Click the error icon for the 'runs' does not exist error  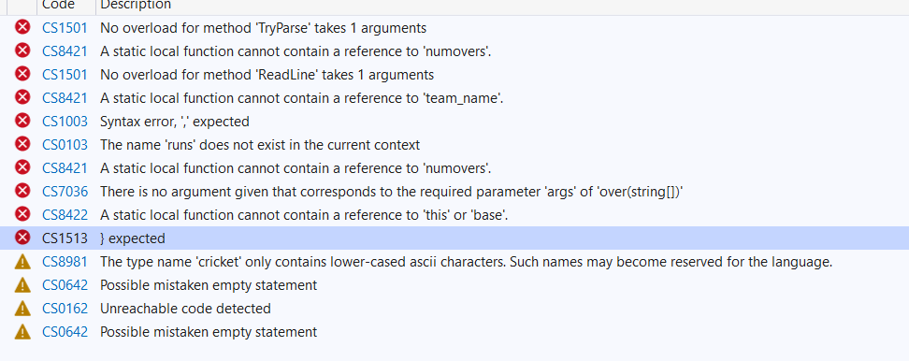pos(22,144)
